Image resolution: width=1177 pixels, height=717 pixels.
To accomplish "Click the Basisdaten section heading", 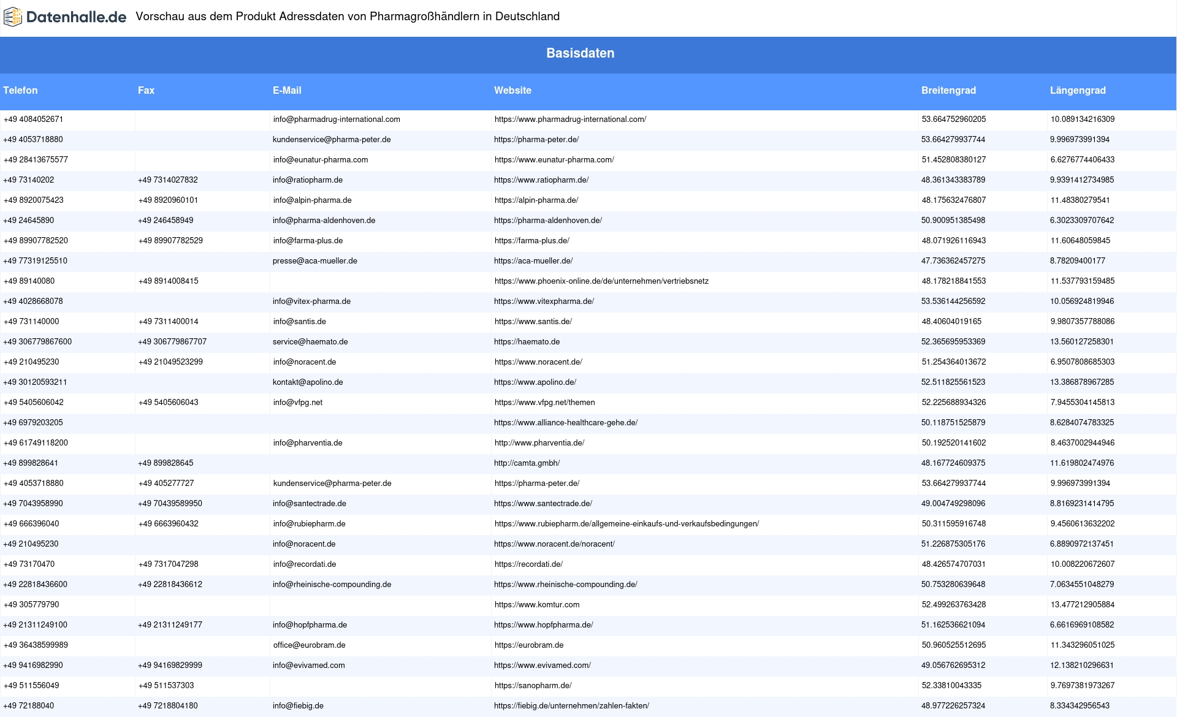I will tap(580, 53).
